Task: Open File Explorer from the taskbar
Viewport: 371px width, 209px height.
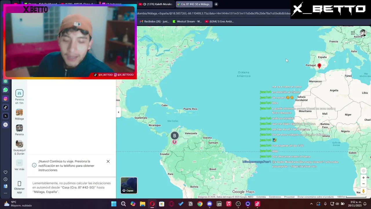Action: (x=143, y=204)
